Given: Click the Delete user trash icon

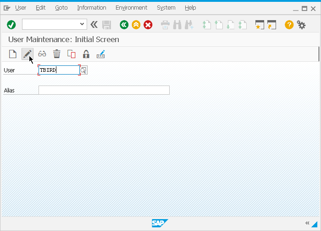Looking at the screenshot, I should [57, 54].
